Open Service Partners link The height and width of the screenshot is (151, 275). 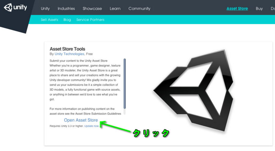[x=90, y=20]
